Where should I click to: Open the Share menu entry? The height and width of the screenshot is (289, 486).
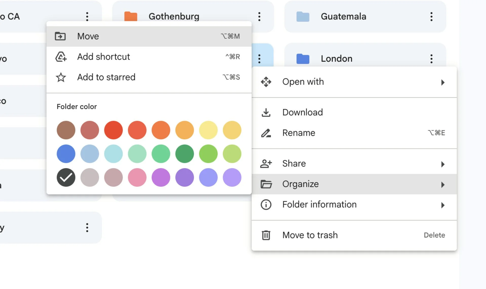pyautogui.click(x=354, y=164)
